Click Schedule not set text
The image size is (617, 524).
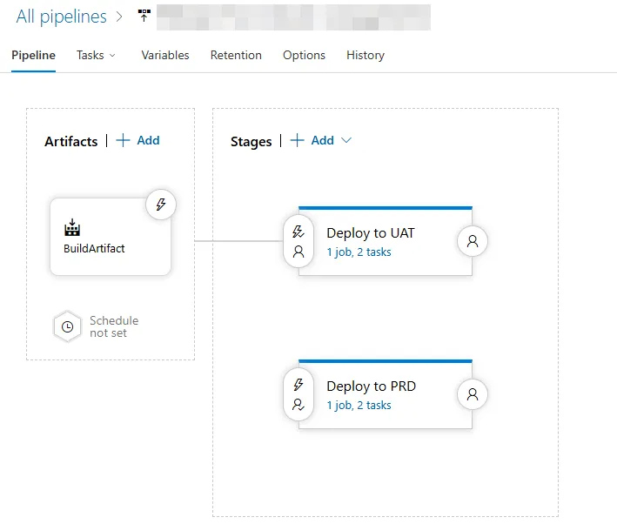114,326
